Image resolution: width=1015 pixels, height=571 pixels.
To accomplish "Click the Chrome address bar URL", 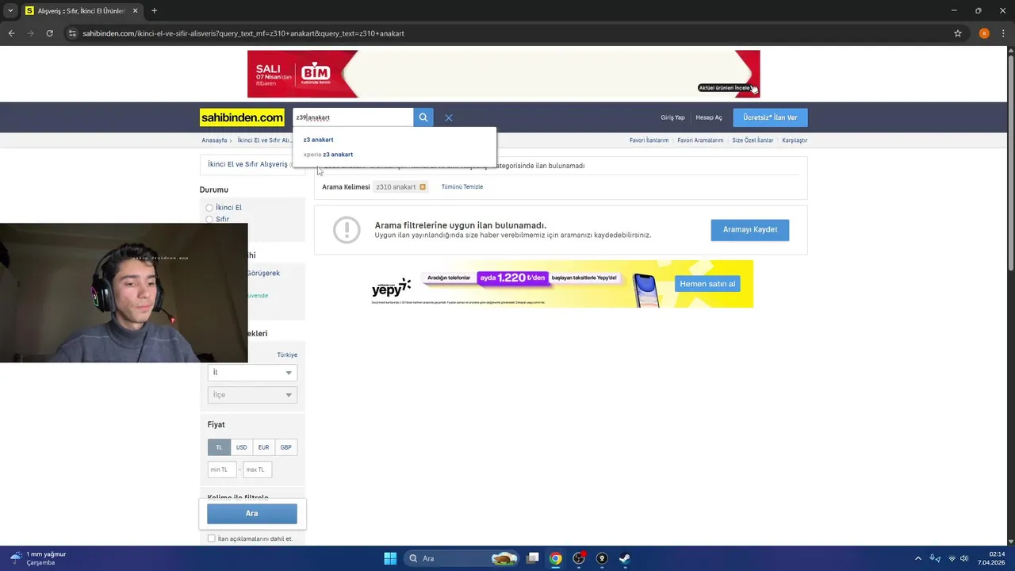I will 243,33.
